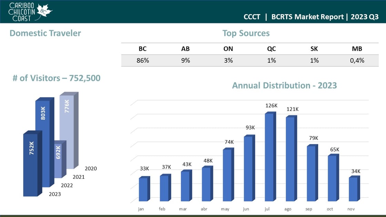The height and width of the screenshot is (217, 386).
Task: Click the 'sep' month axis label
Action: [309, 209]
